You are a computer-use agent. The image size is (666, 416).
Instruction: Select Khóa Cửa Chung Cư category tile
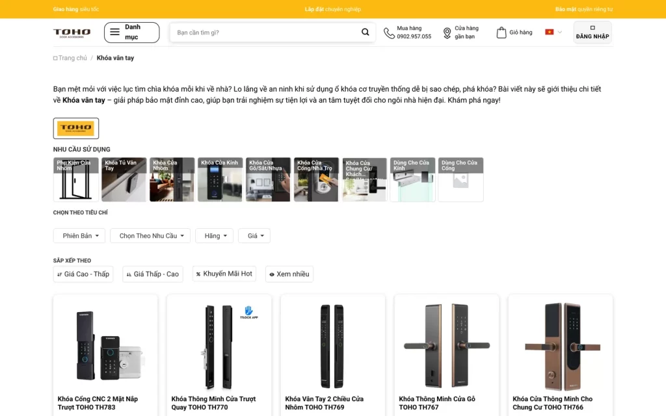tap(364, 179)
